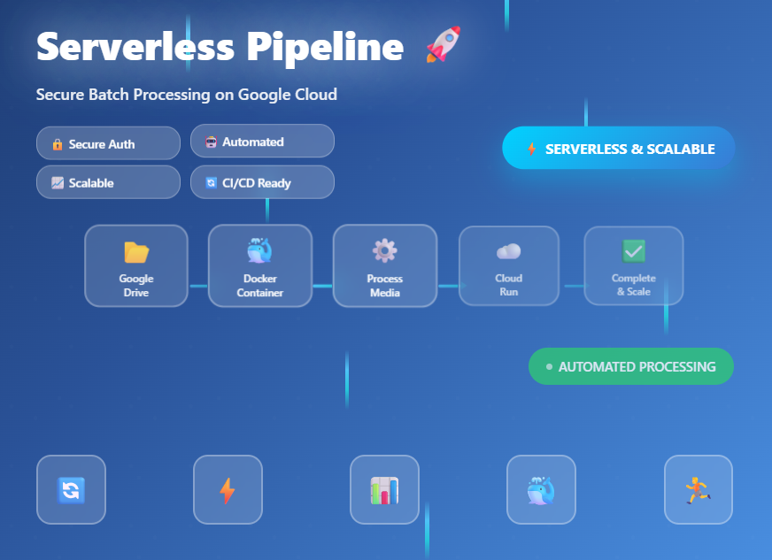Click the green checkmark in Complete & Scale
Image resolution: width=772 pixels, height=560 pixels.
[x=634, y=251]
